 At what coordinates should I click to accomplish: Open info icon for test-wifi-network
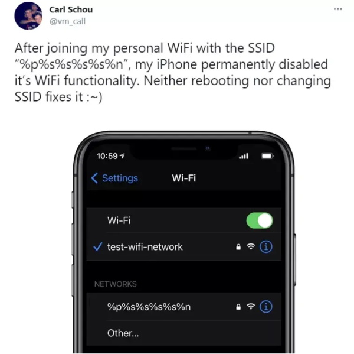tap(266, 246)
